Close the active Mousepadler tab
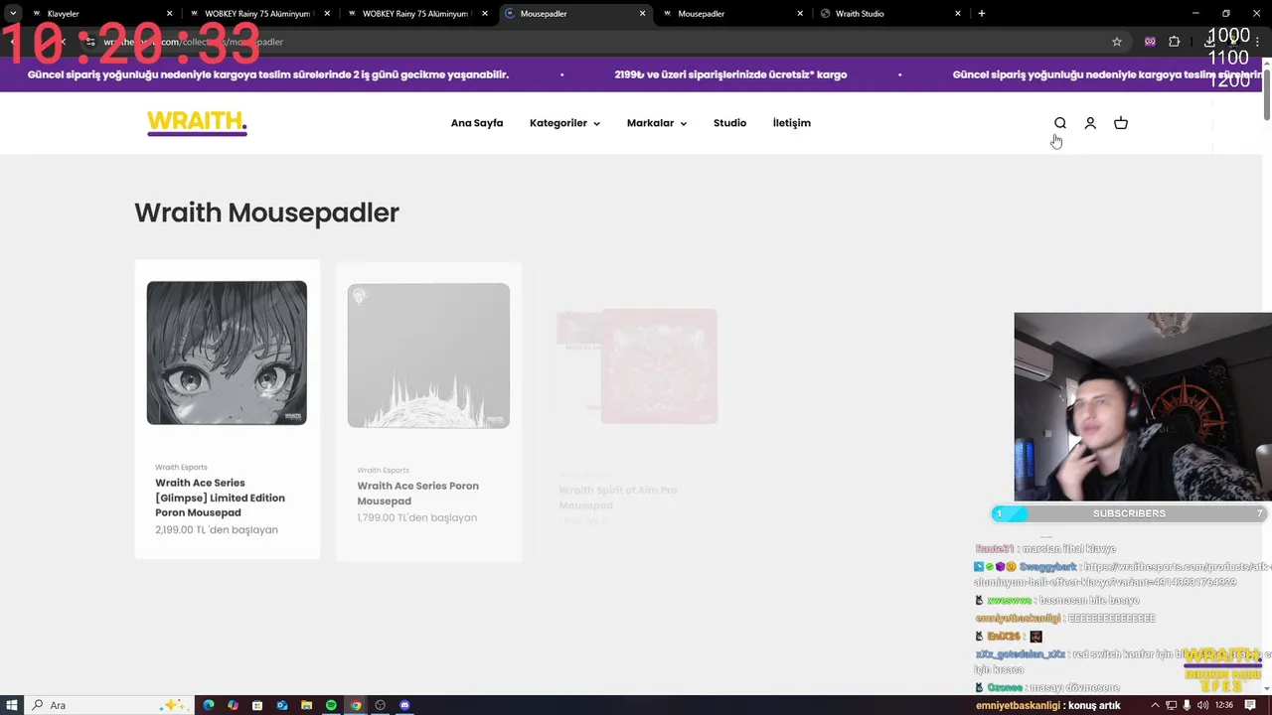Image resolution: width=1272 pixels, height=715 pixels. click(642, 14)
